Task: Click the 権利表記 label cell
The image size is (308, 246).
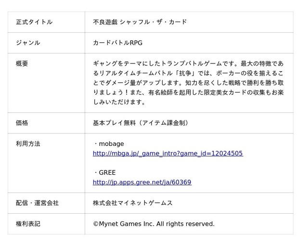Action: point(46,224)
